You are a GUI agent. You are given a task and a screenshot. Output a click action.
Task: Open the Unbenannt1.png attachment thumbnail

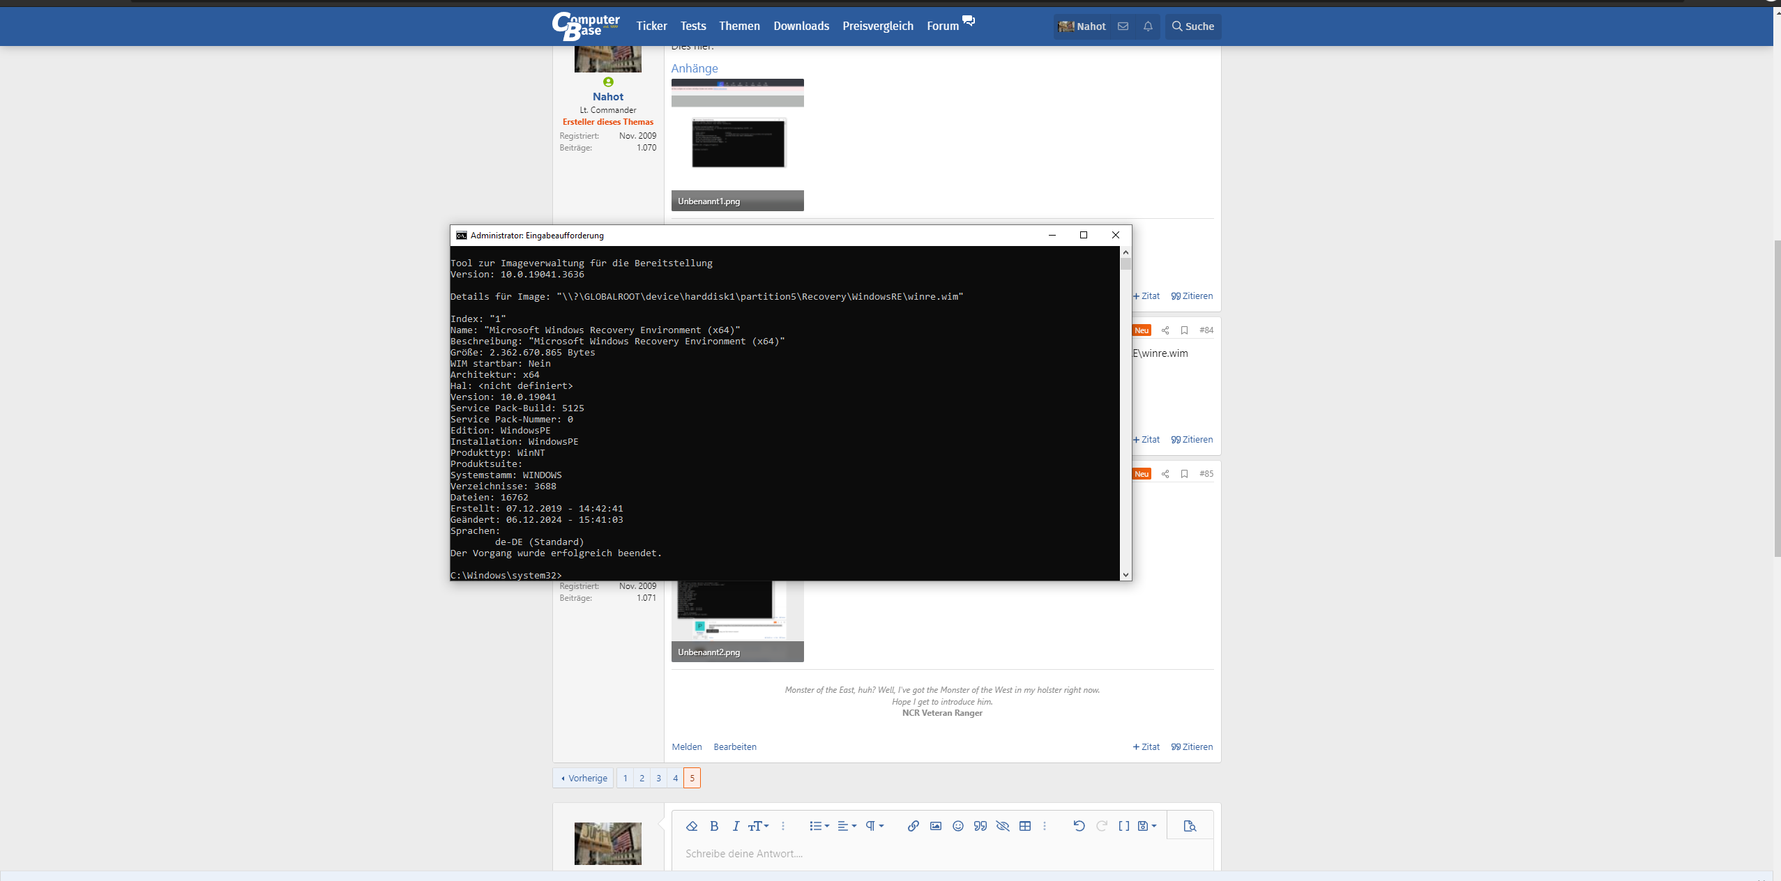point(737,143)
